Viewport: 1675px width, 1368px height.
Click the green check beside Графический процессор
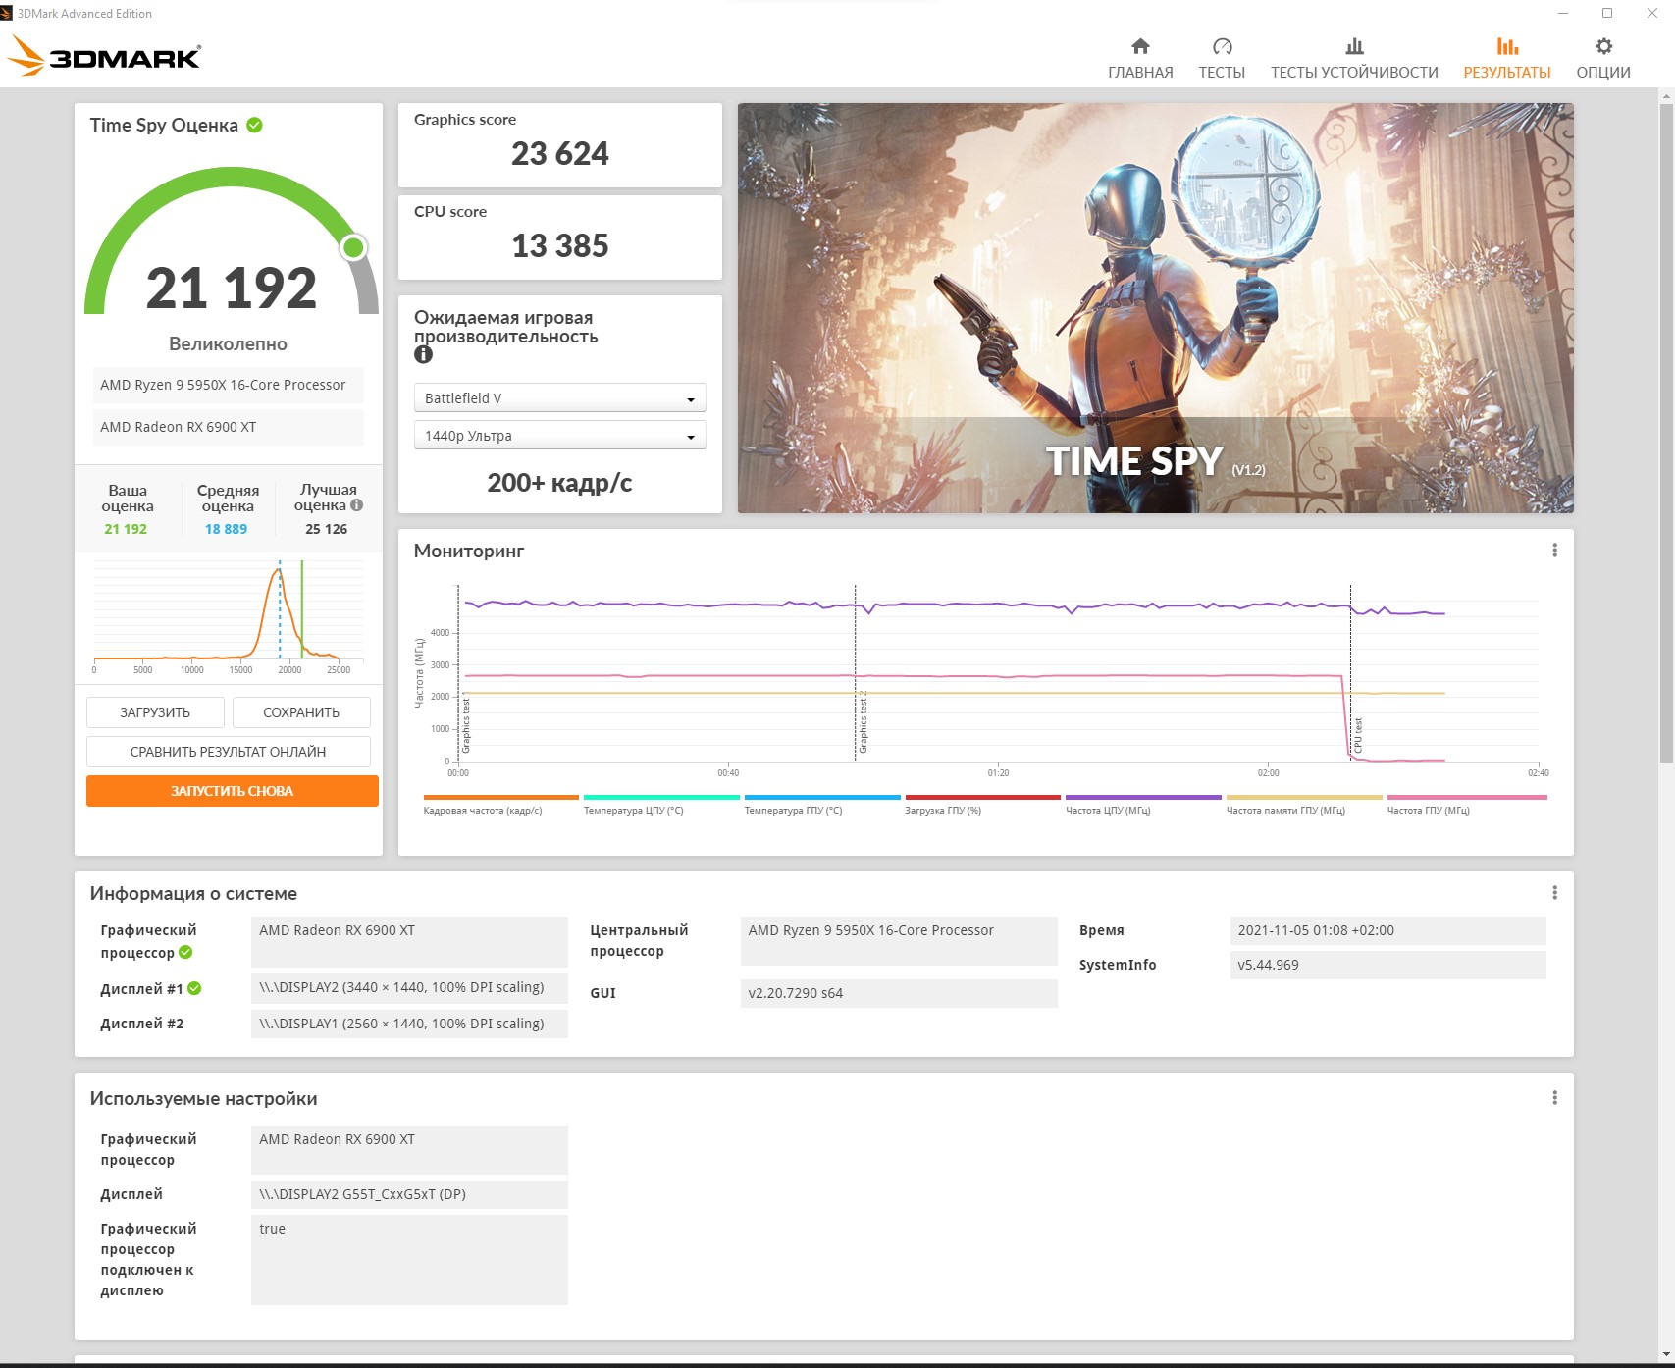pos(186,952)
